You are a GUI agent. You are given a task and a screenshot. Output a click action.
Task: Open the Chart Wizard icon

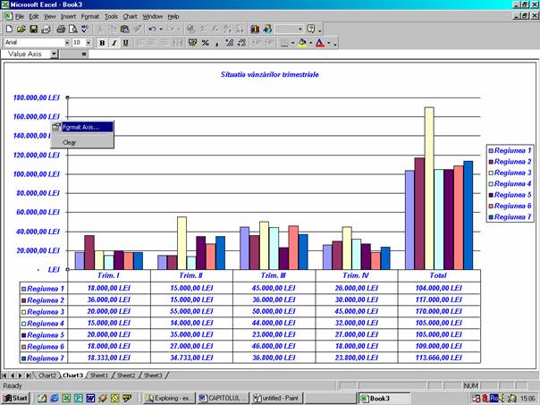(257, 30)
